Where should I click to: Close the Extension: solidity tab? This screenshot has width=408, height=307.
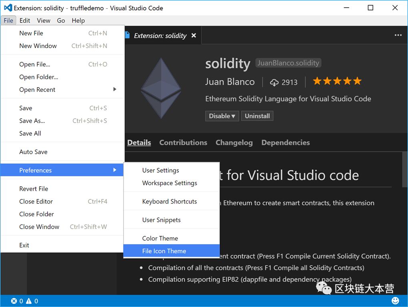[x=194, y=35]
